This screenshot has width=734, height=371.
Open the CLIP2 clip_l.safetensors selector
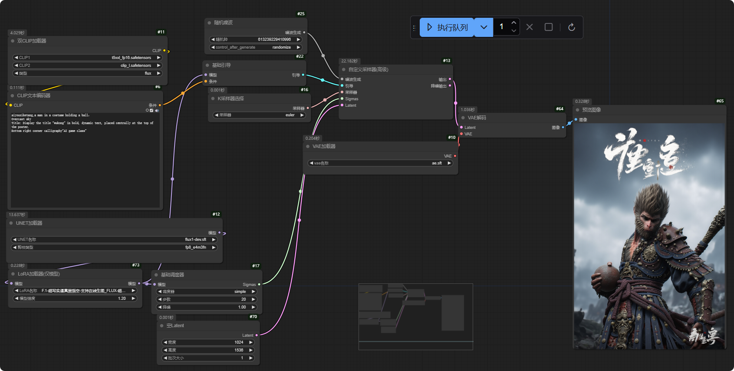point(87,66)
